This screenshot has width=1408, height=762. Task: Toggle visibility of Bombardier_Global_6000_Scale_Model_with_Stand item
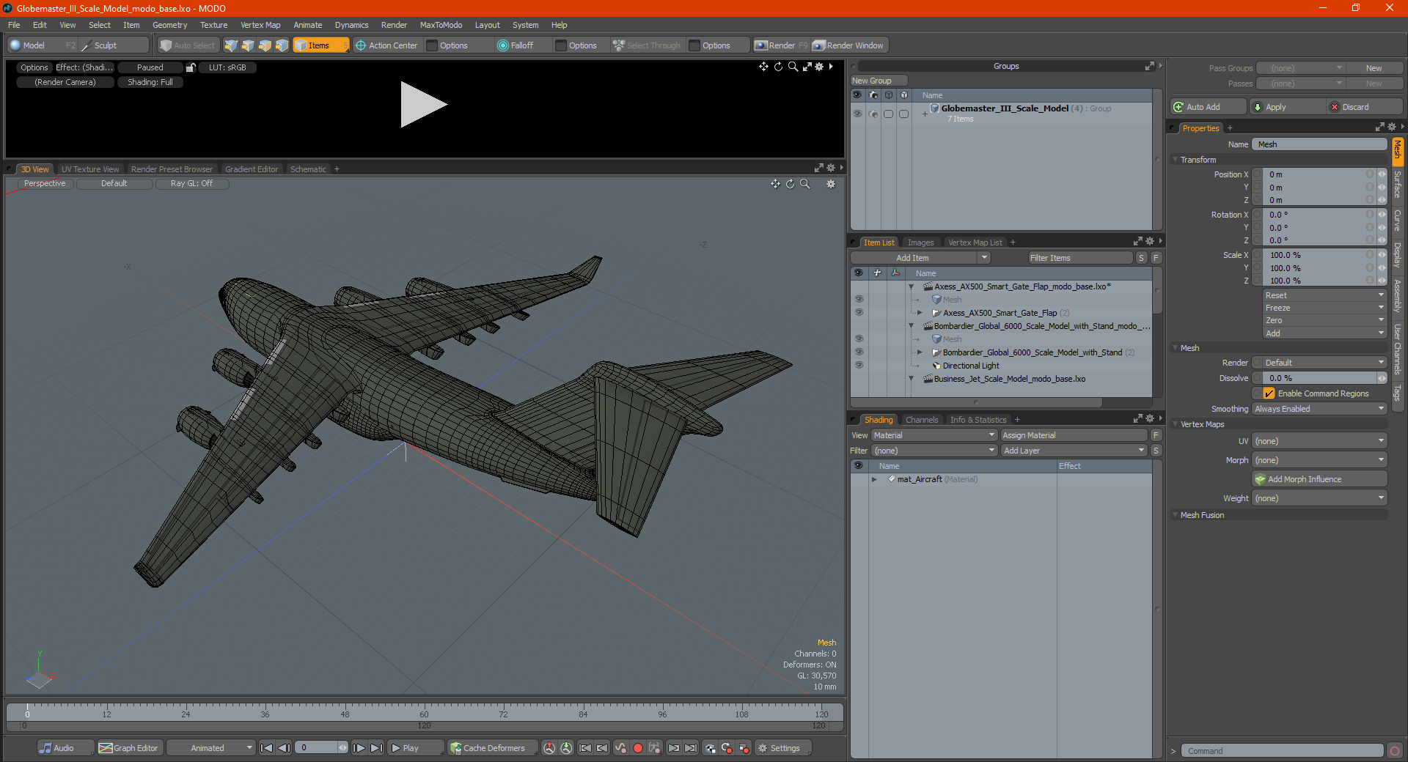(858, 352)
